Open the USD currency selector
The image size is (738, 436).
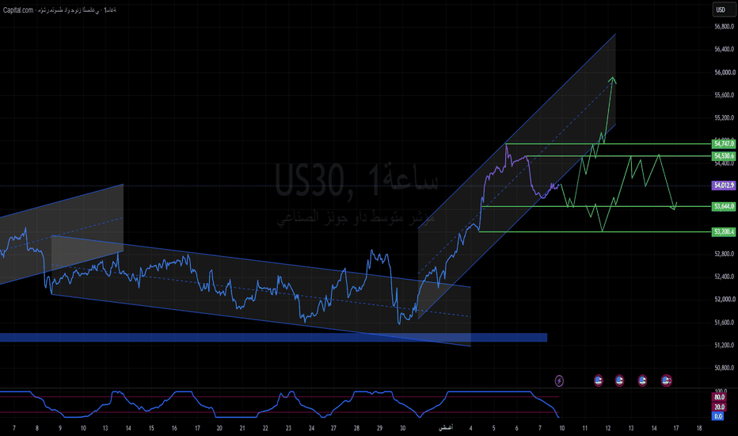click(724, 10)
